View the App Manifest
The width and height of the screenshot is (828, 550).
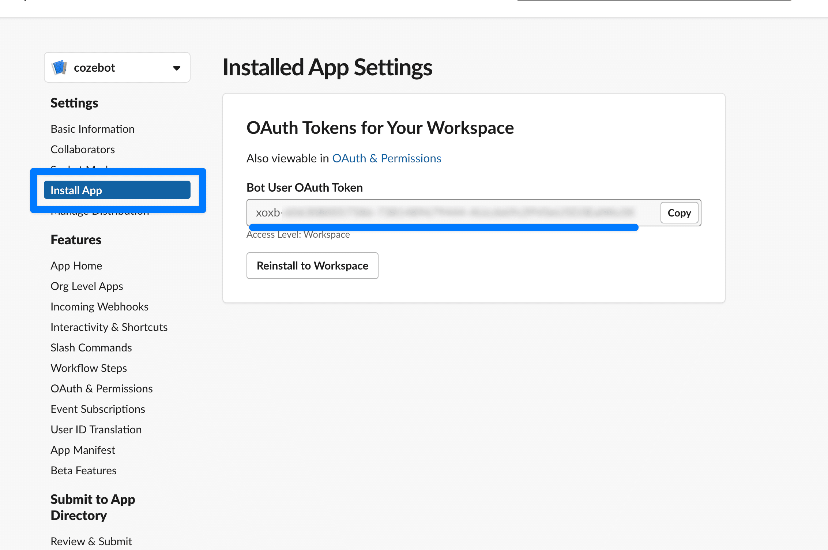point(83,450)
